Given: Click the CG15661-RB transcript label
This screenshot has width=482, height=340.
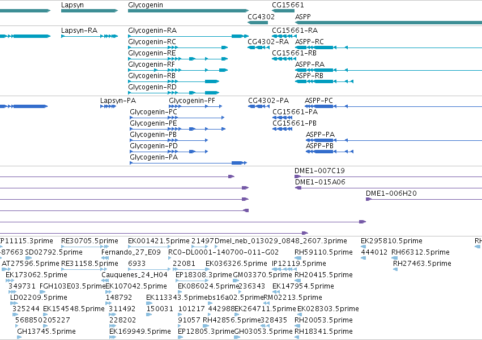Looking at the screenshot, I should (294, 53).
